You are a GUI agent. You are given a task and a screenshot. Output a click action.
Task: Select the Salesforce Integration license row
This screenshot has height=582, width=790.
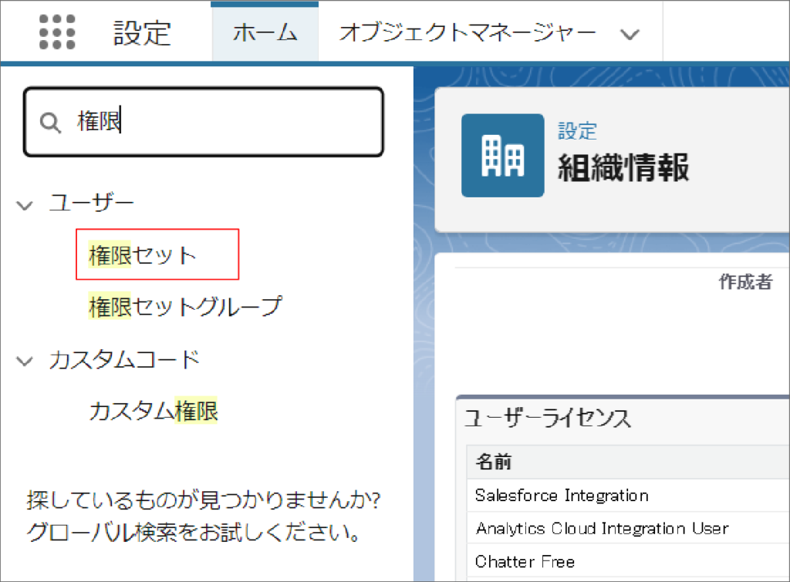click(x=628, y=496)
